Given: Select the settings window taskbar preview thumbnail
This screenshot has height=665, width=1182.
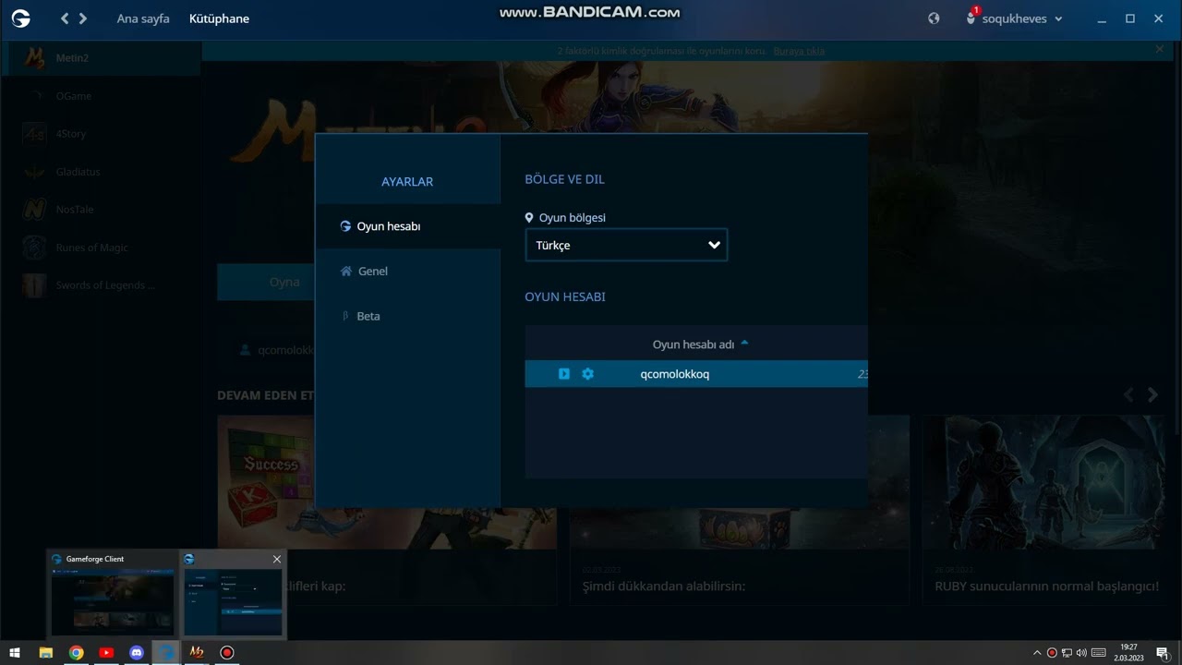Looking at the screenshot, I should (x=233, y=594).
